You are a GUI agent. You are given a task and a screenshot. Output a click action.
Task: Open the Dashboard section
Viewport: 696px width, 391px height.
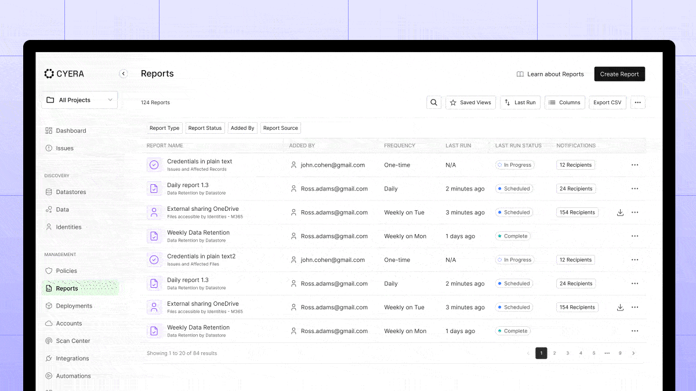(68, 130)
